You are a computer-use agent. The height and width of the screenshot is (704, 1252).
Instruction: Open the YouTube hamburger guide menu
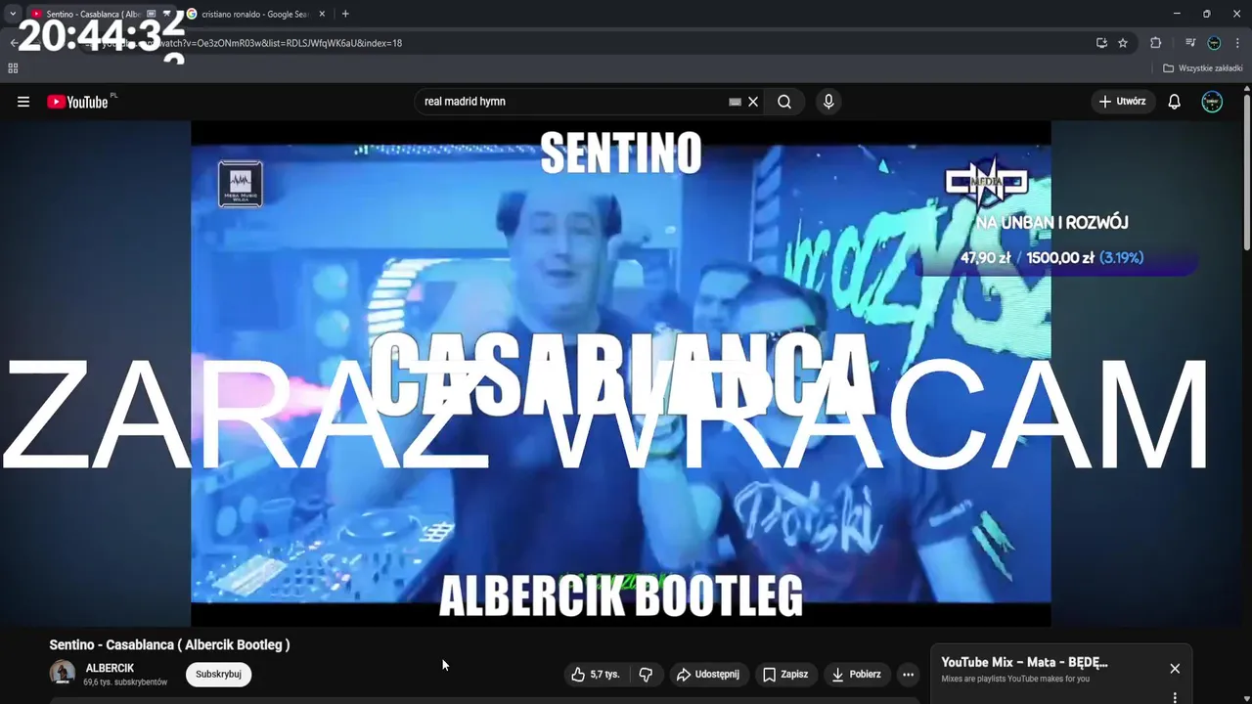pyautogui.click(x=23, y=102)
